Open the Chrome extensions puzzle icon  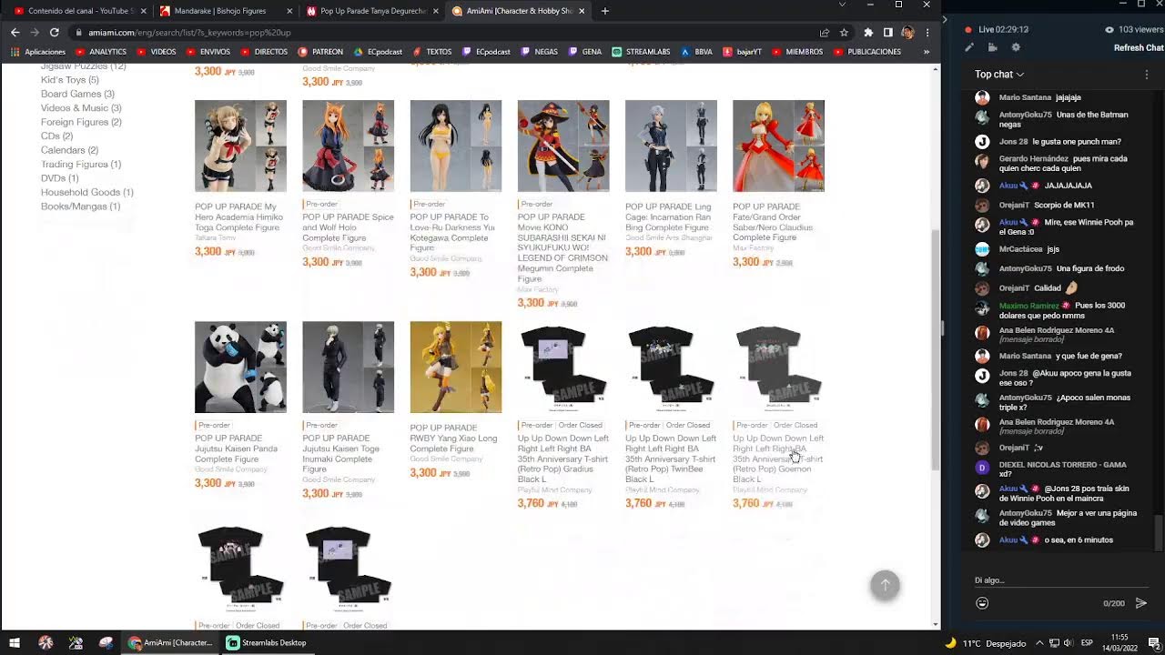click(868, 32)
